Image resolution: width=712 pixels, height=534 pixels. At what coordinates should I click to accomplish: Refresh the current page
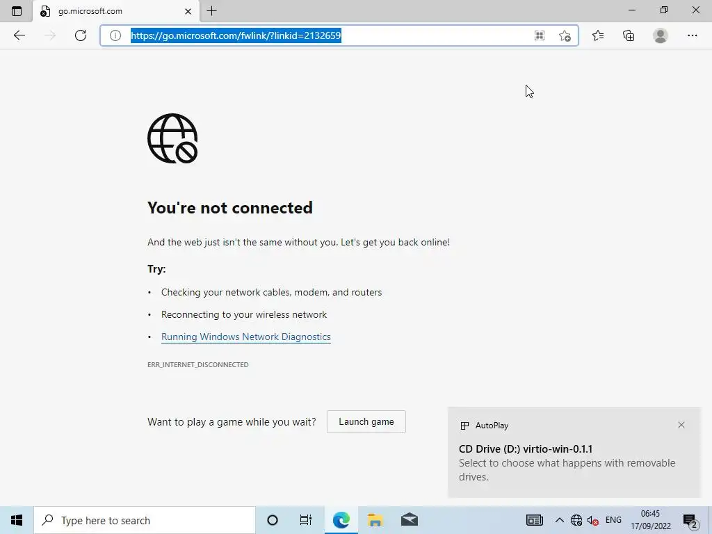81,35
